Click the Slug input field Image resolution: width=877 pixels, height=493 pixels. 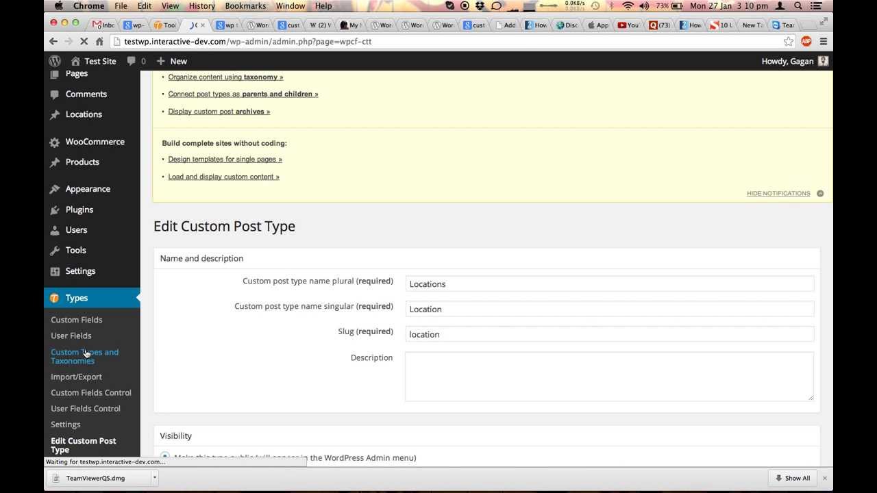click(x=609, y=334)
